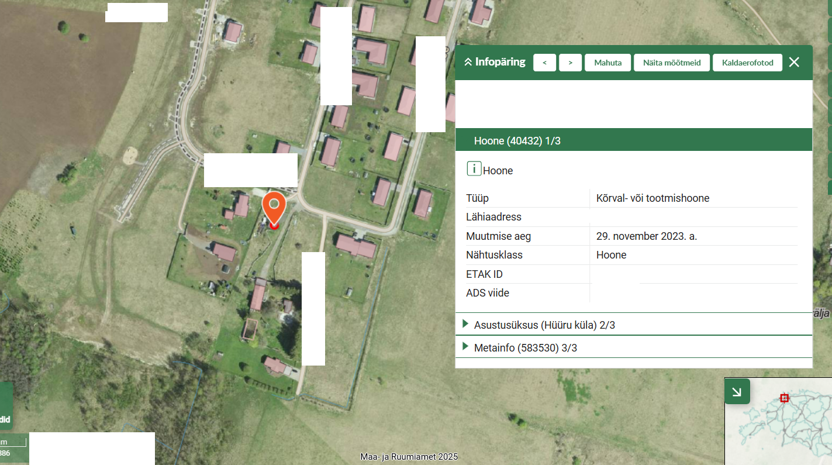832x465 pixels.
Task: Collapse the overview minimap with arrow button
Action: tap(737, 391)
